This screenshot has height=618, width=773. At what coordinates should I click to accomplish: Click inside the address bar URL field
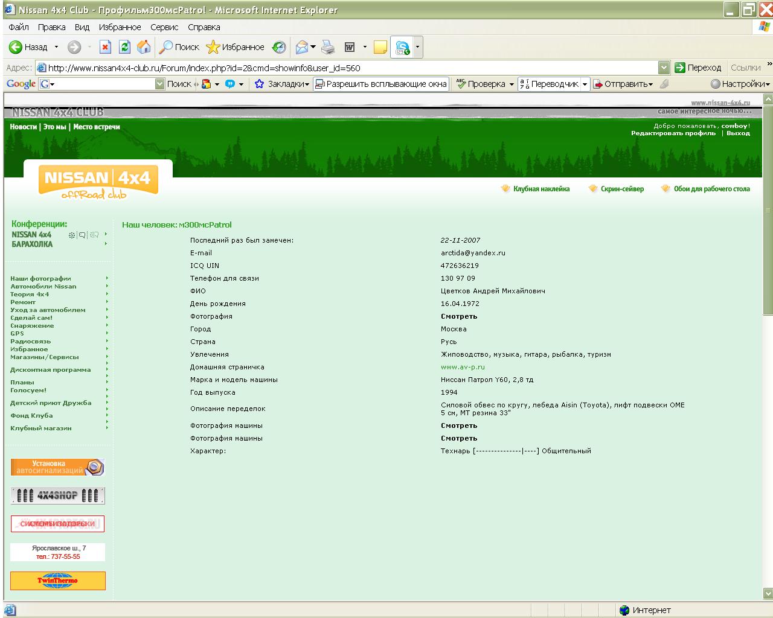(352, 68)
